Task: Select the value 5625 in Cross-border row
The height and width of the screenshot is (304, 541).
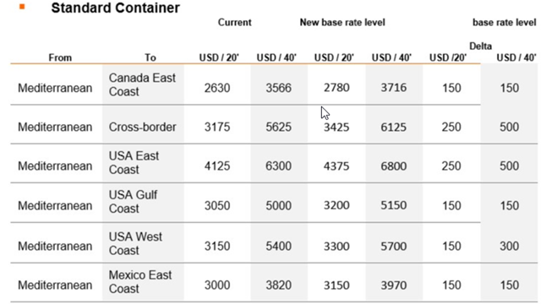Action: coord(278,127)
